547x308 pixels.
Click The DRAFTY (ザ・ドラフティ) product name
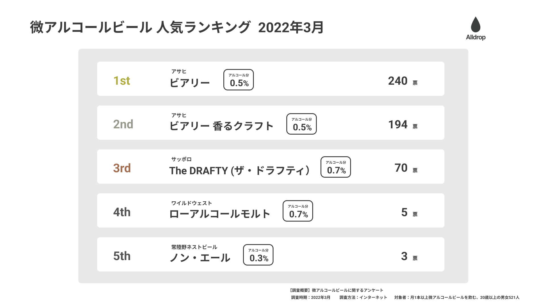(x=239, y=171)
